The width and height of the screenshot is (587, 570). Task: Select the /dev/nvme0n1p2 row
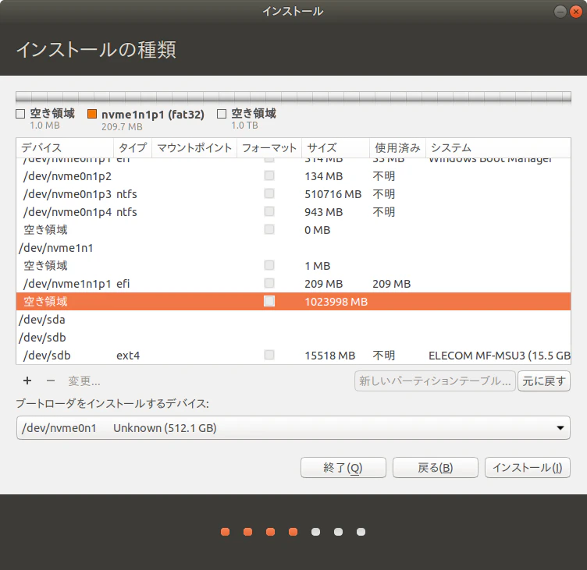pos(293,175)
